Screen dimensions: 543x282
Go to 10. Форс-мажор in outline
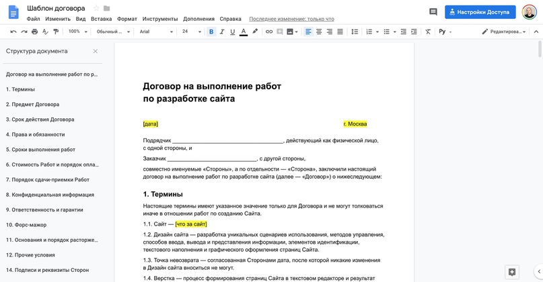(26, 225)
